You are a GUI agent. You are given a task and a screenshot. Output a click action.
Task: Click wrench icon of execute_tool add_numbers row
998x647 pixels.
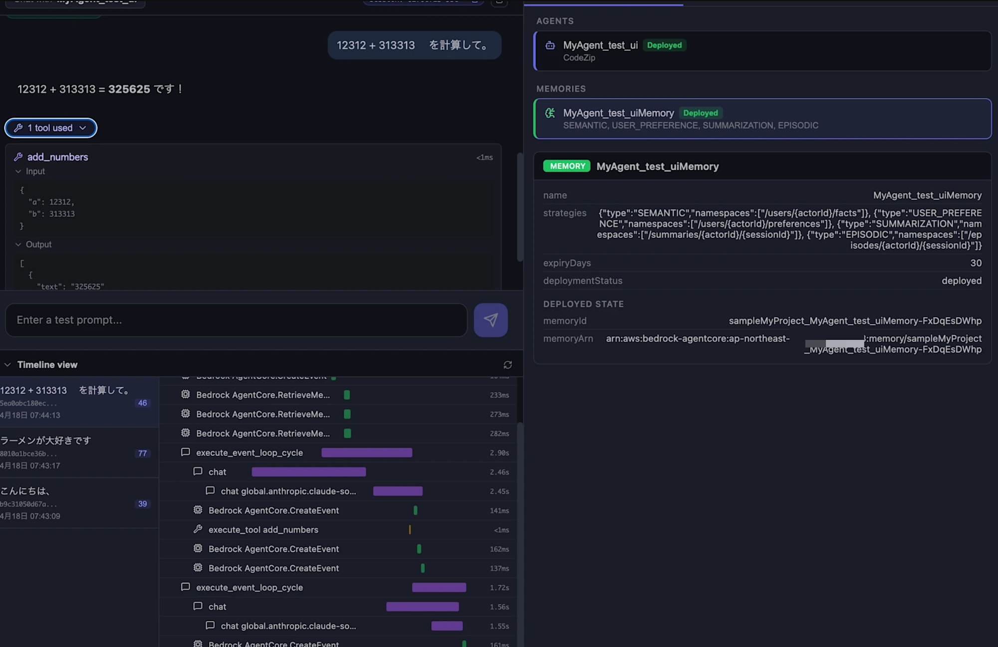198,529
